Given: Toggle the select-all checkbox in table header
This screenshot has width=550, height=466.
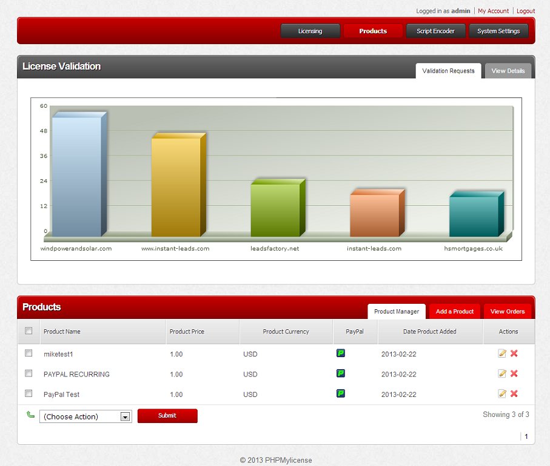Looking at the screenshot, I should click(x=29, y=331).
